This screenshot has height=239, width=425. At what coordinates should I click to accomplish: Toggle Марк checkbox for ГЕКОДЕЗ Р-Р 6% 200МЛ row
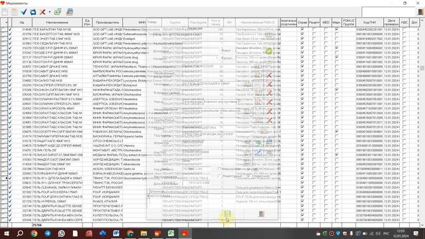click(x=337, y=48)
